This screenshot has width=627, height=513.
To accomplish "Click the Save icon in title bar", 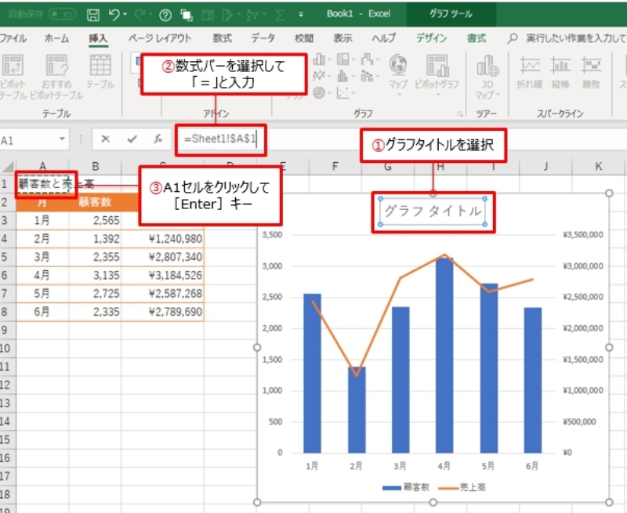I will [93, 14].
